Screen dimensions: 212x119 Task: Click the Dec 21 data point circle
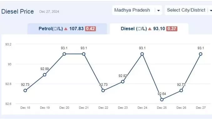click(84, 54)
